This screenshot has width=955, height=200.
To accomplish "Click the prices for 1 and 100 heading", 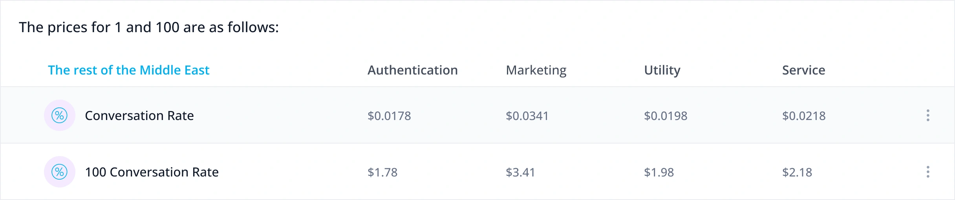I will (149, 27).
